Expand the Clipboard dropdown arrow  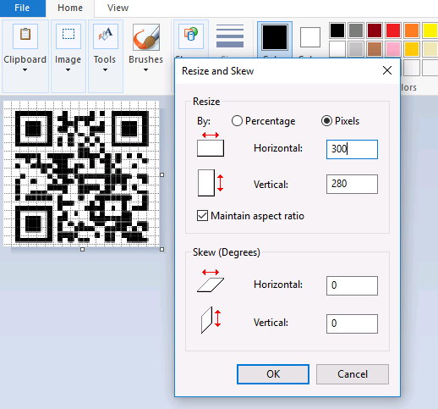click(25, 70)
